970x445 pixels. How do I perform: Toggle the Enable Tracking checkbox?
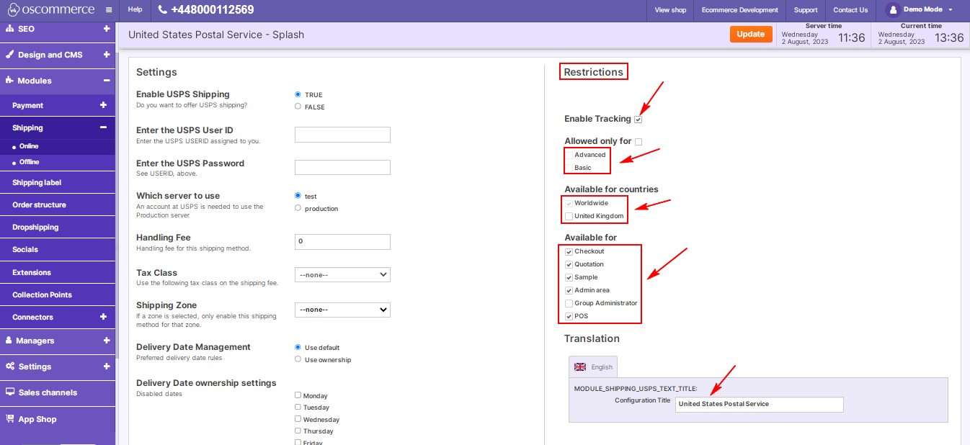tap(638, 120)
